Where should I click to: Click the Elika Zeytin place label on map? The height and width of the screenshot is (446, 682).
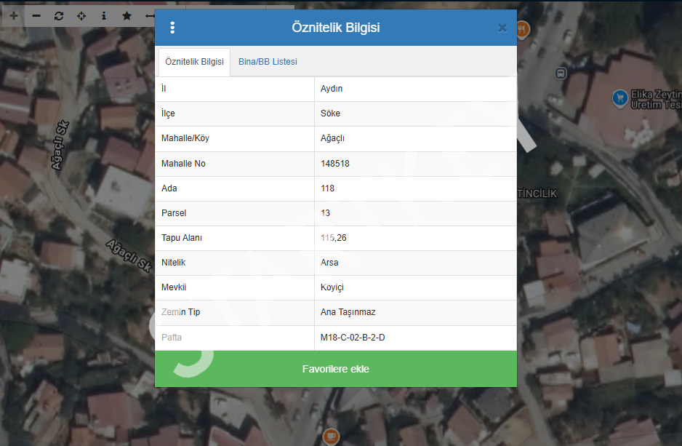[656, 100]
